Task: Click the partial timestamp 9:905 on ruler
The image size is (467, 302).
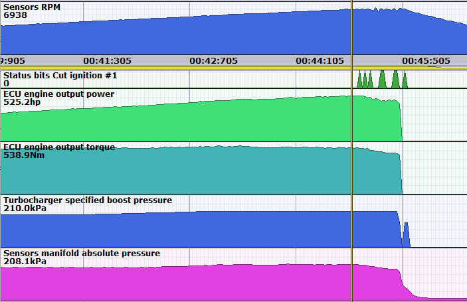Action: coord(13,61)
